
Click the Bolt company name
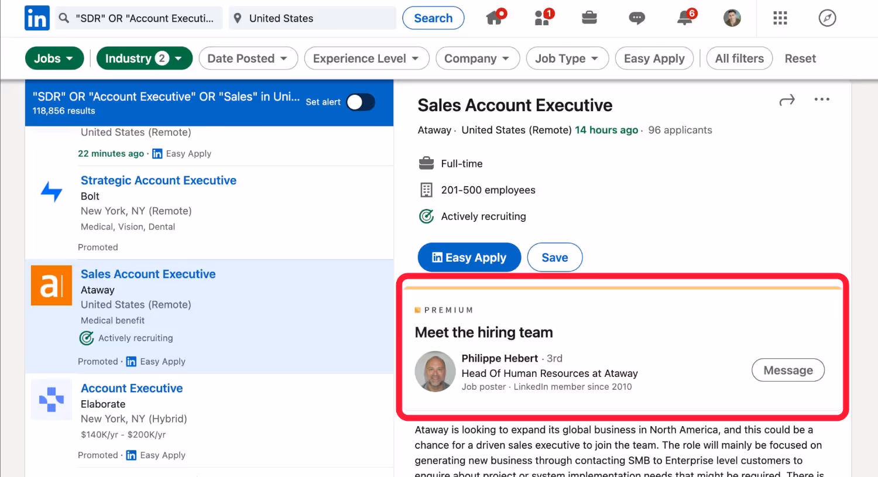pos(90,196)
